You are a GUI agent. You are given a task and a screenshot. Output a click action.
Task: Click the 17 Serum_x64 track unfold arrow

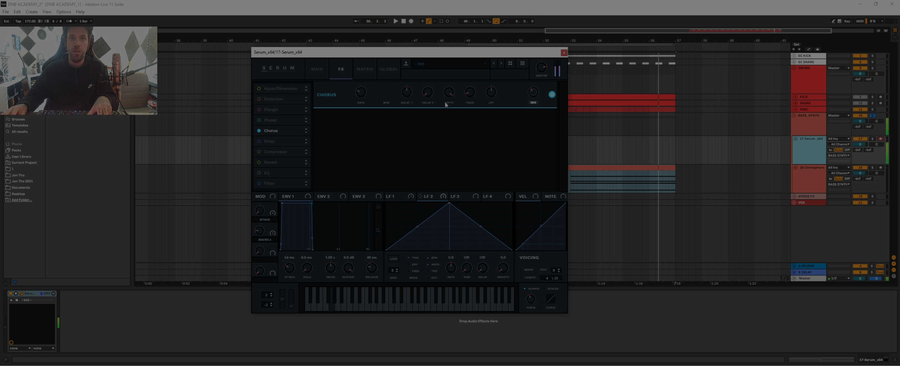click(x=795, y=139)
